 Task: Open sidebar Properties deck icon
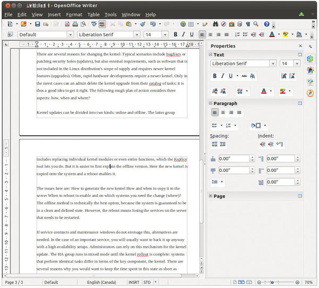(310, 59)
